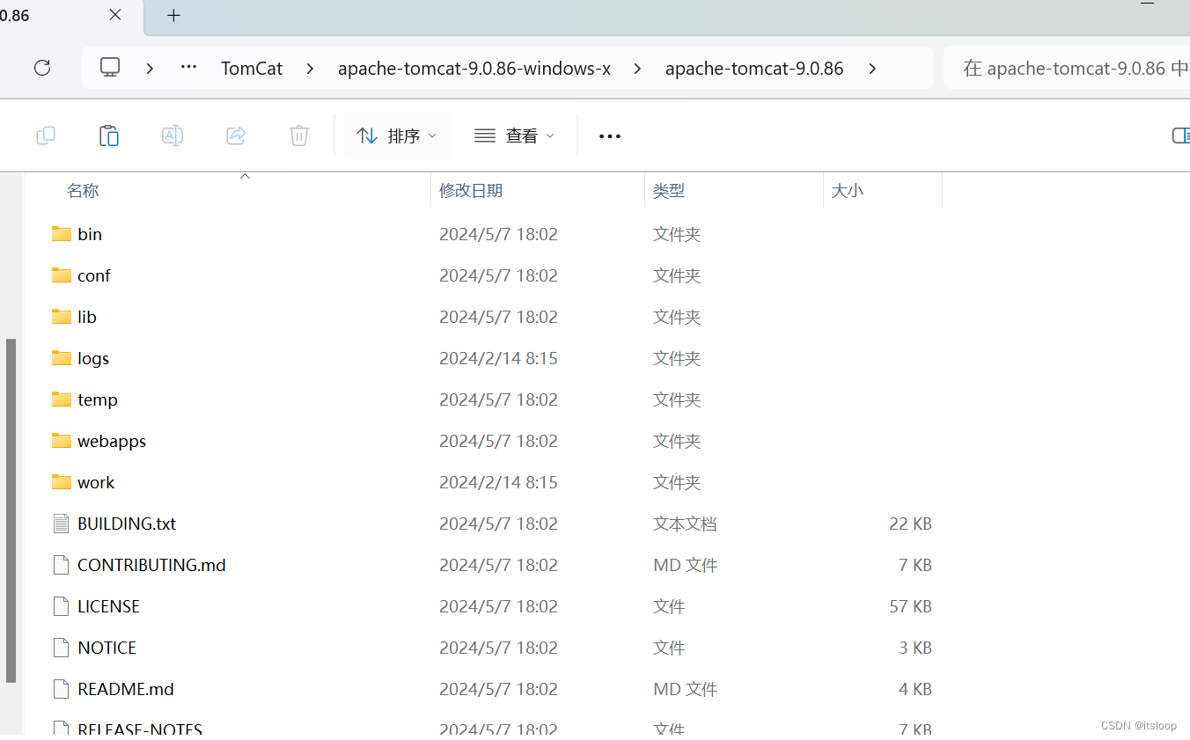Open the 排序 sort dropdown
The height and width of the screenshot is (740, 1190).
(396, 136)
